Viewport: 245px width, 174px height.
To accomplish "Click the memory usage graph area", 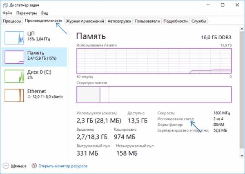I will coord(154,59).
